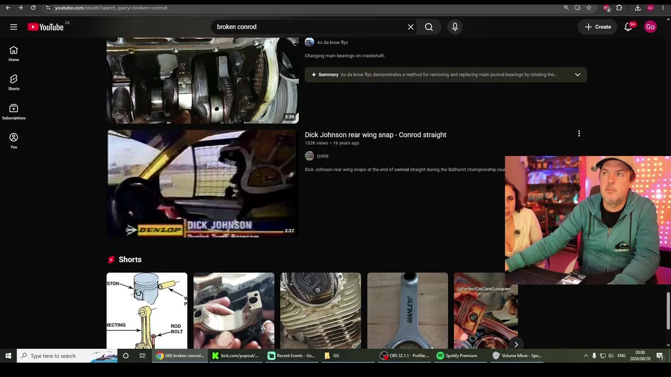Open the PerfectCarCareGurugram Short
This screenshot has height=377, width=671.
(x=486, y=311)
